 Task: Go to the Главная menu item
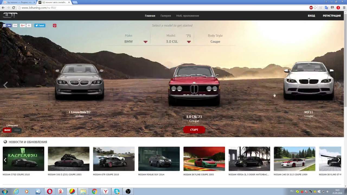tap(150, 16)
